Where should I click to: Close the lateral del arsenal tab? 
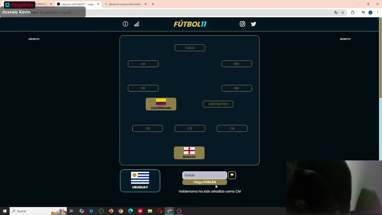146,4
